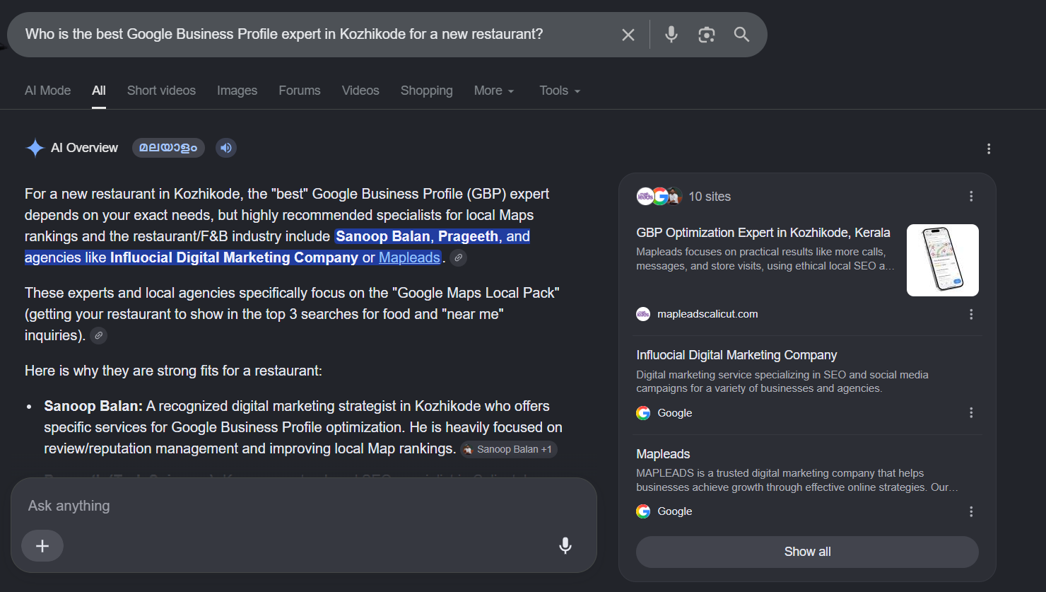This screenshot has width=1046, height=592.
Task: Open the Mapleads hyperlink in overview text
Action: coord(409,257)
